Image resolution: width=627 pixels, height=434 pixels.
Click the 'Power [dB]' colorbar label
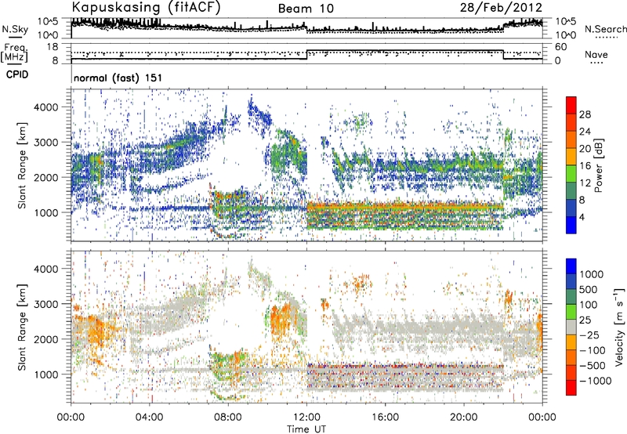599,165
